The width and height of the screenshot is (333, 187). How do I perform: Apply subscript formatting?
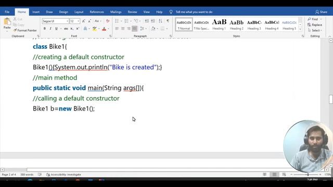[72, 29]
